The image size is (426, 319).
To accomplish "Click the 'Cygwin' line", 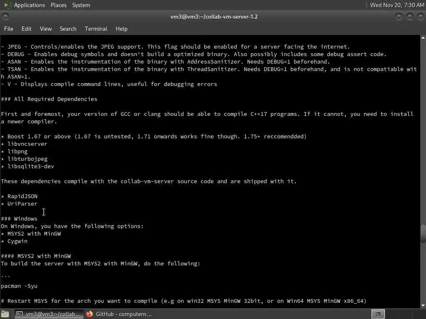I will (14, 241).
